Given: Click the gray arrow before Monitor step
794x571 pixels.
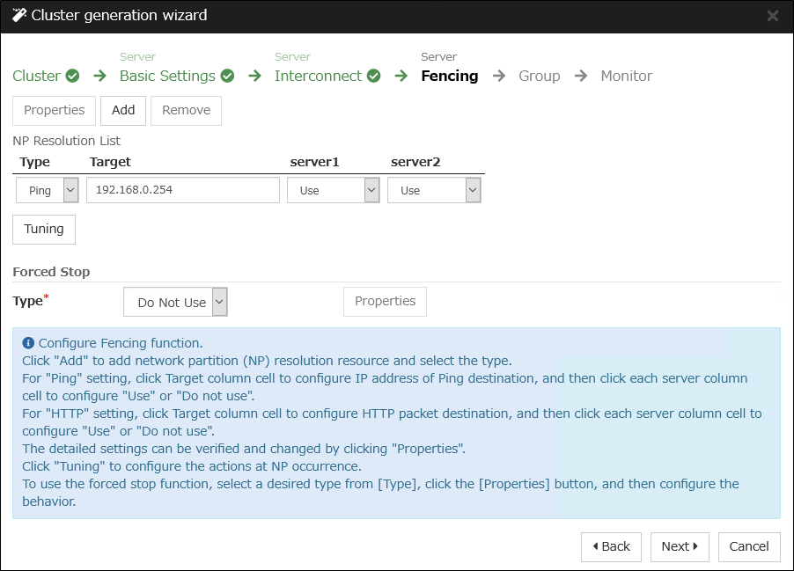Looking at the screenshot, I should (581, 77).
